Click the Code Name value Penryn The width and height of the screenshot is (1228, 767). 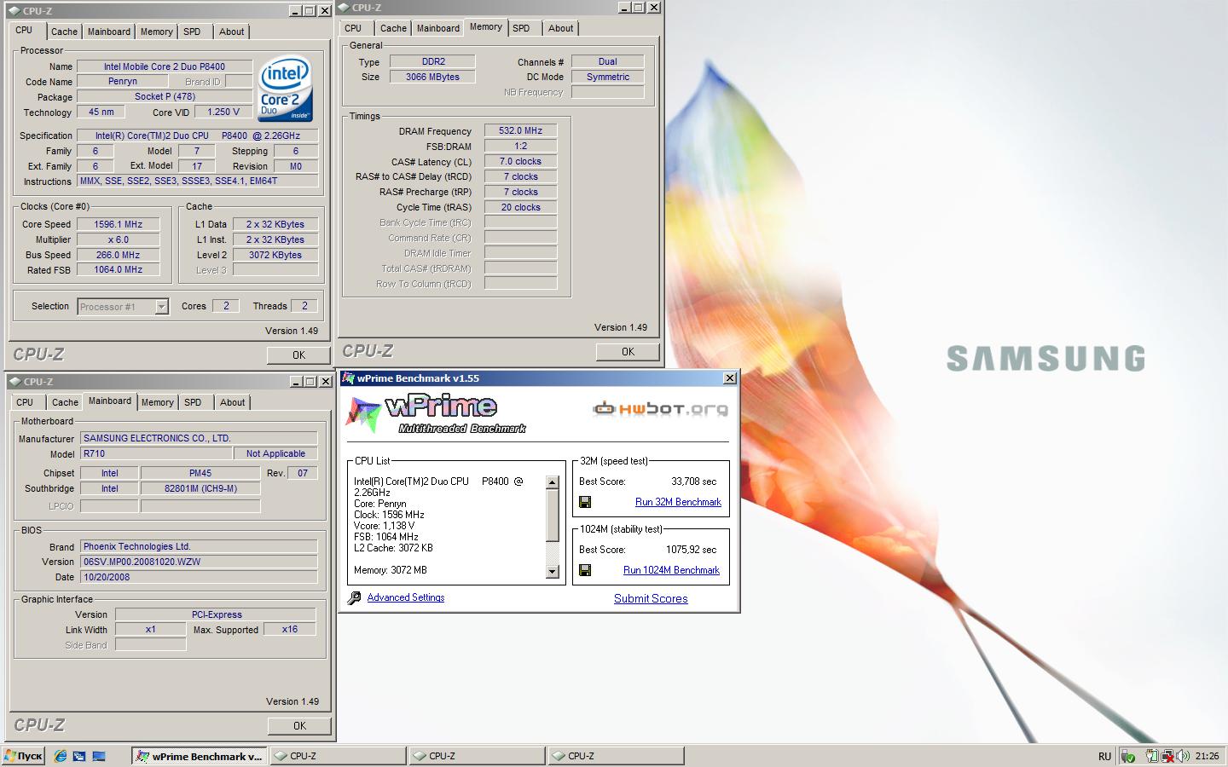123,82
